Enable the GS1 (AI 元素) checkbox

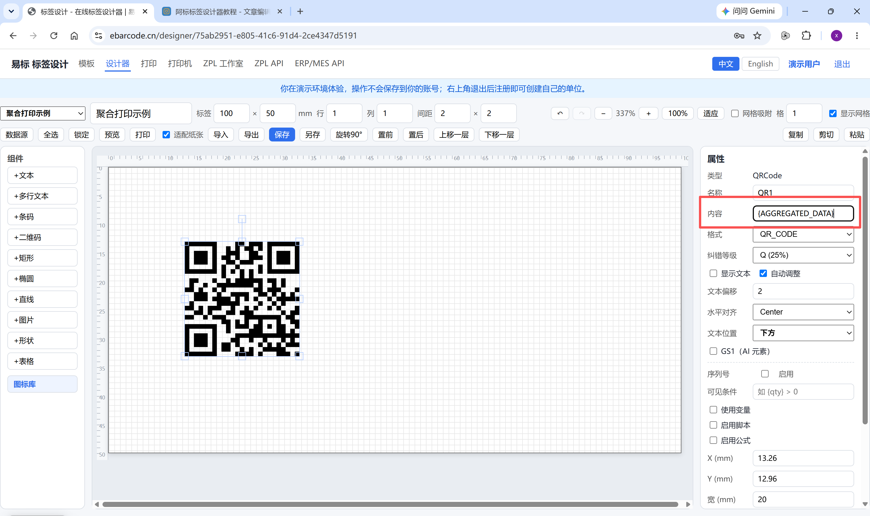[x=713, y=351]
